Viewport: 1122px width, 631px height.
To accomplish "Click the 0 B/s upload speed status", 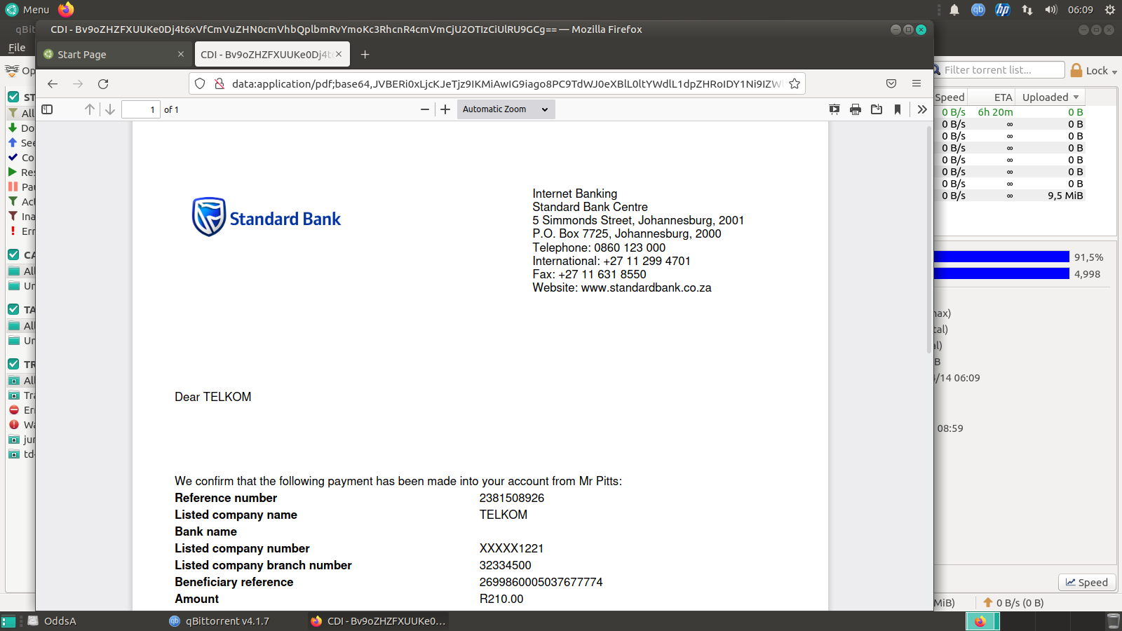I will pyautogui.click(x=1013, y=603).
